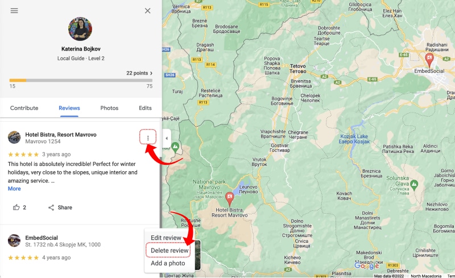Share the Hotel Bistra review
455x278 pixels.
[x=60, y=207]
